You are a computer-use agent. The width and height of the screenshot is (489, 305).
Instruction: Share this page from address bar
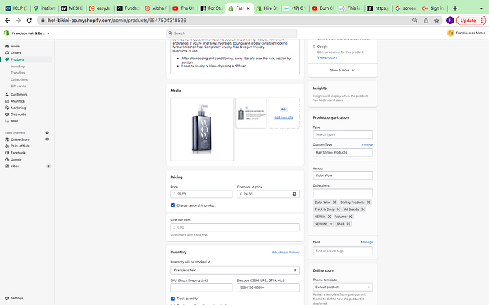pos(426,21)
